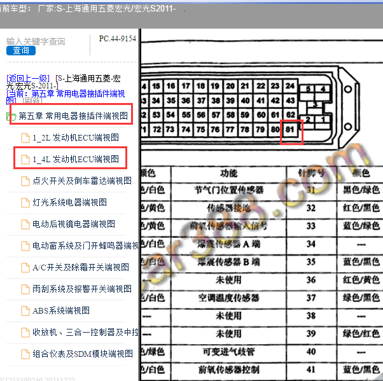Click pin number 37 in the table
This screenshot has width=383, height=381.
pos(311,298)
